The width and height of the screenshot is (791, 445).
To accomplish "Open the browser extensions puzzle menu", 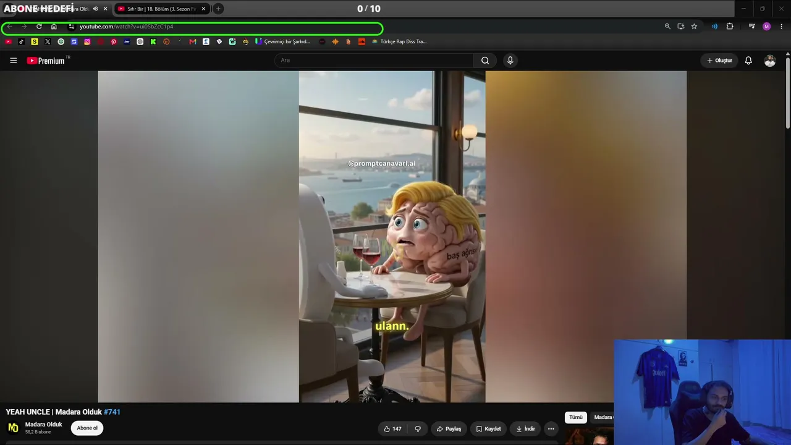I will pos(730,27).
